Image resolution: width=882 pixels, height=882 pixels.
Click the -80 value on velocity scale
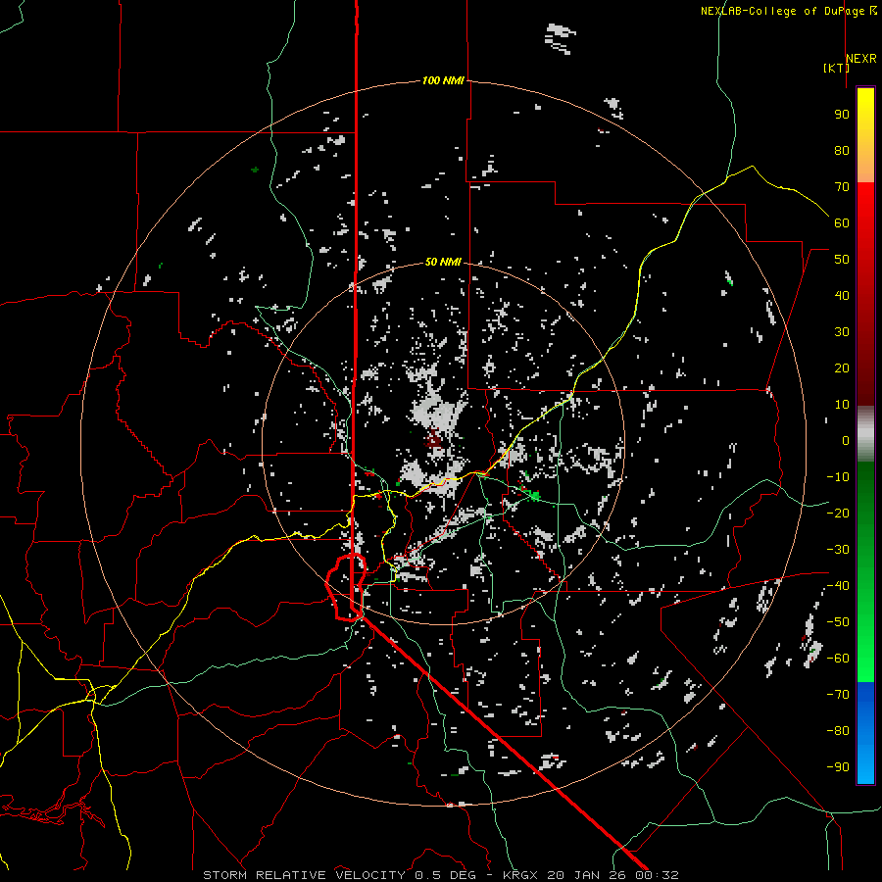pos(838,731)
